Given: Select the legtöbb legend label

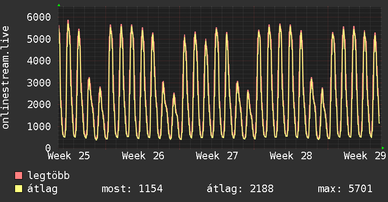Looking at the screenshot, I should pos(48,176).
